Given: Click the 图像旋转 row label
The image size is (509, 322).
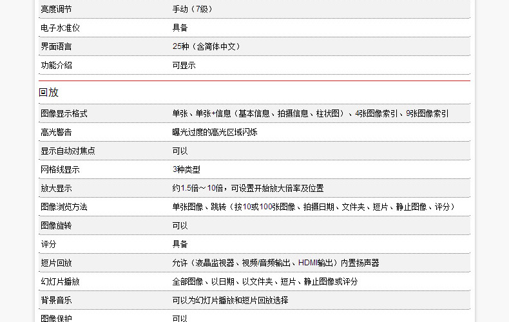Looking at the screenshot, I should click(56, 225).
